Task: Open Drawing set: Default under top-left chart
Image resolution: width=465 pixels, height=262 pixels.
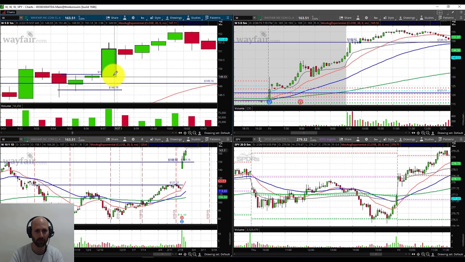Action: click(217, 133)
